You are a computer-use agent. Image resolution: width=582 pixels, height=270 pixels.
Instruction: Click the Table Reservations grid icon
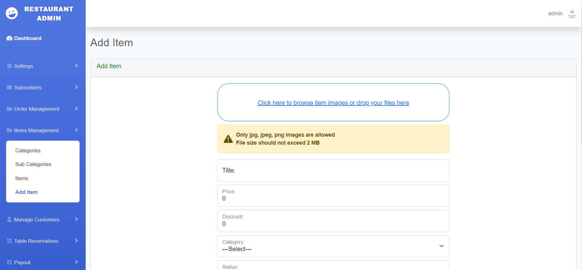point(9,241)
